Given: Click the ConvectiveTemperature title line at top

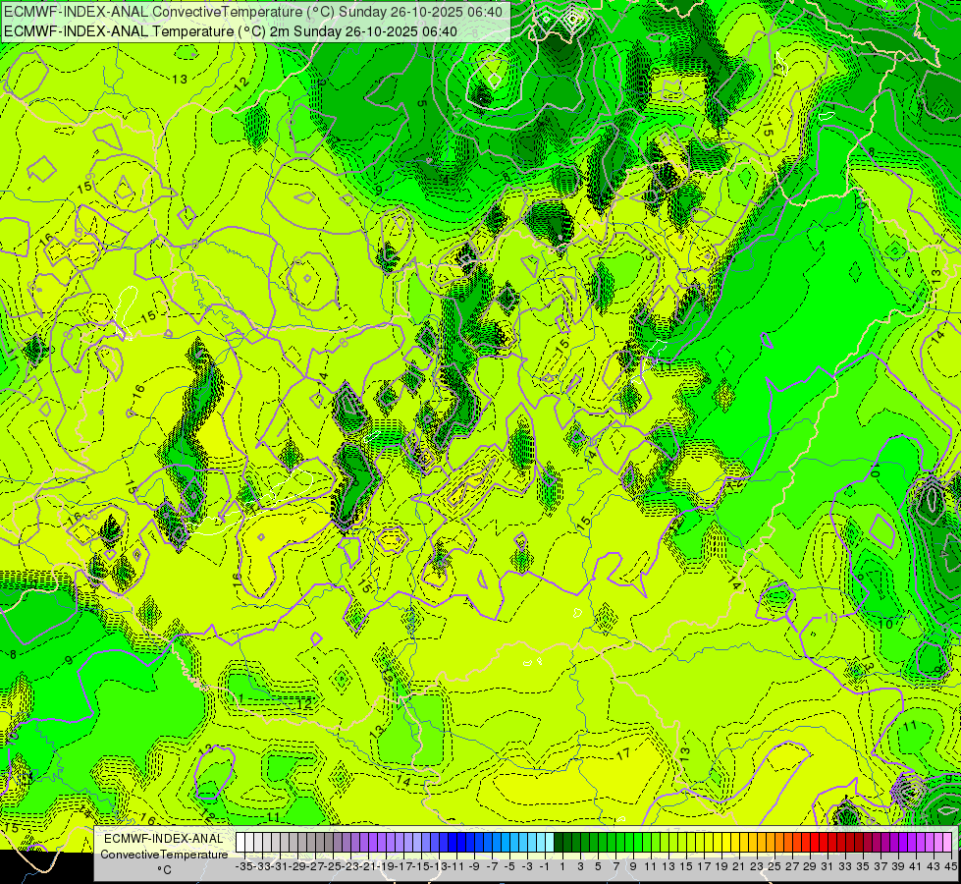Looking at the screenshot, I should click(x=253, y=12).
